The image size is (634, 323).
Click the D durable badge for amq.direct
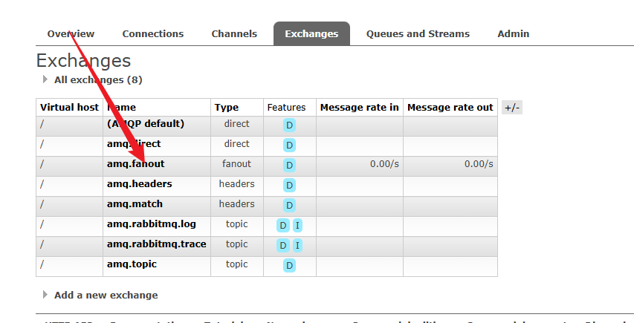coord(290,145)
